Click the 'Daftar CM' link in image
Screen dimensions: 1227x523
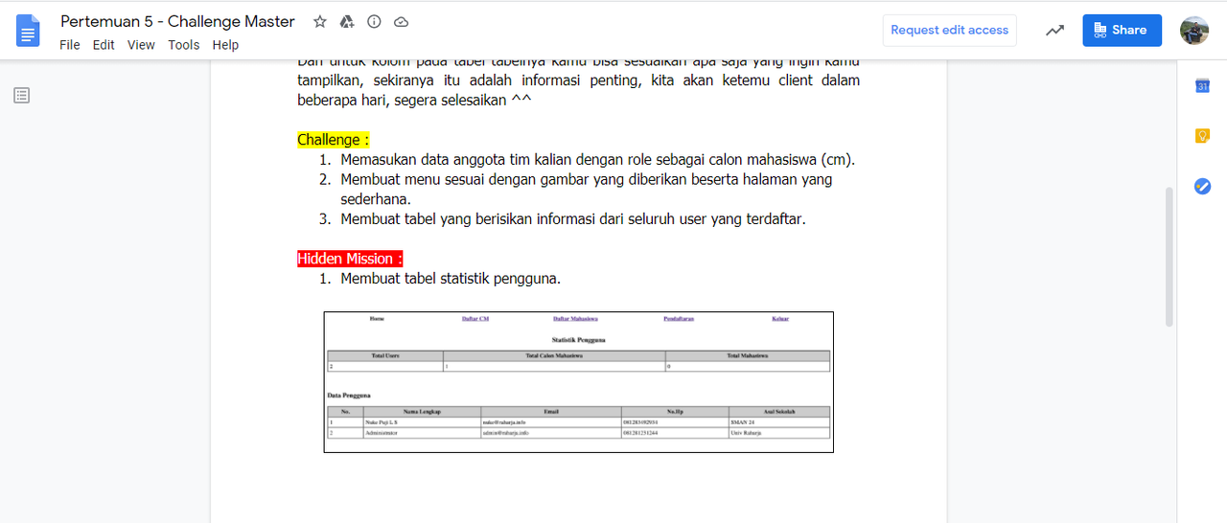click(x=475, y=318)
